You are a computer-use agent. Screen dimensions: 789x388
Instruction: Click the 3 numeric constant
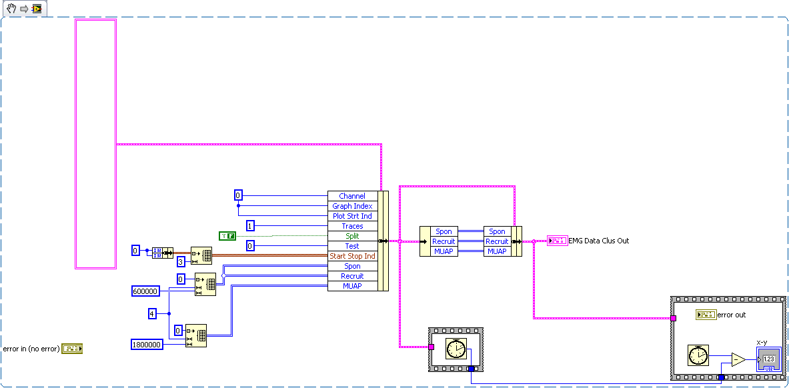pyautogui.click(x=181, y=261)
